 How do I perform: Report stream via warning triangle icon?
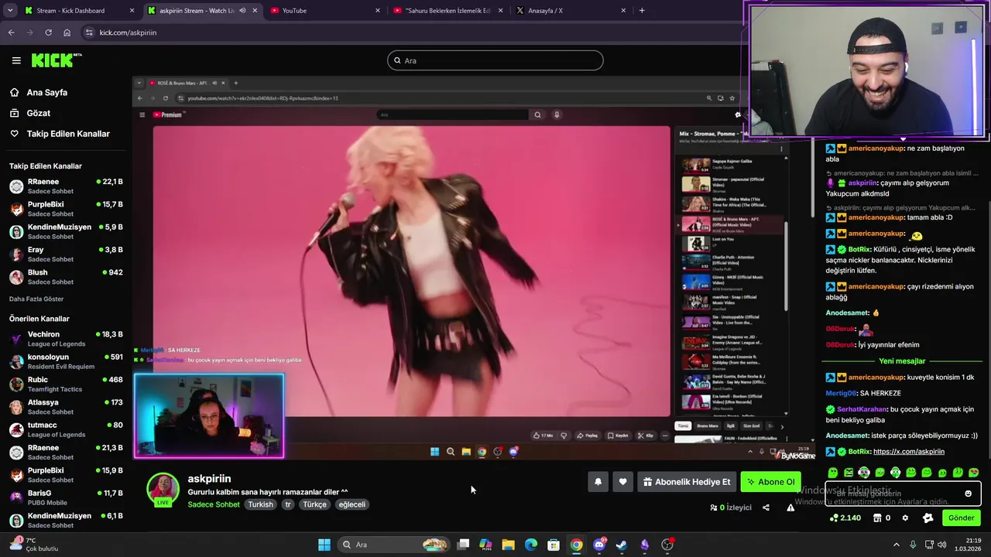coord(790,507)
